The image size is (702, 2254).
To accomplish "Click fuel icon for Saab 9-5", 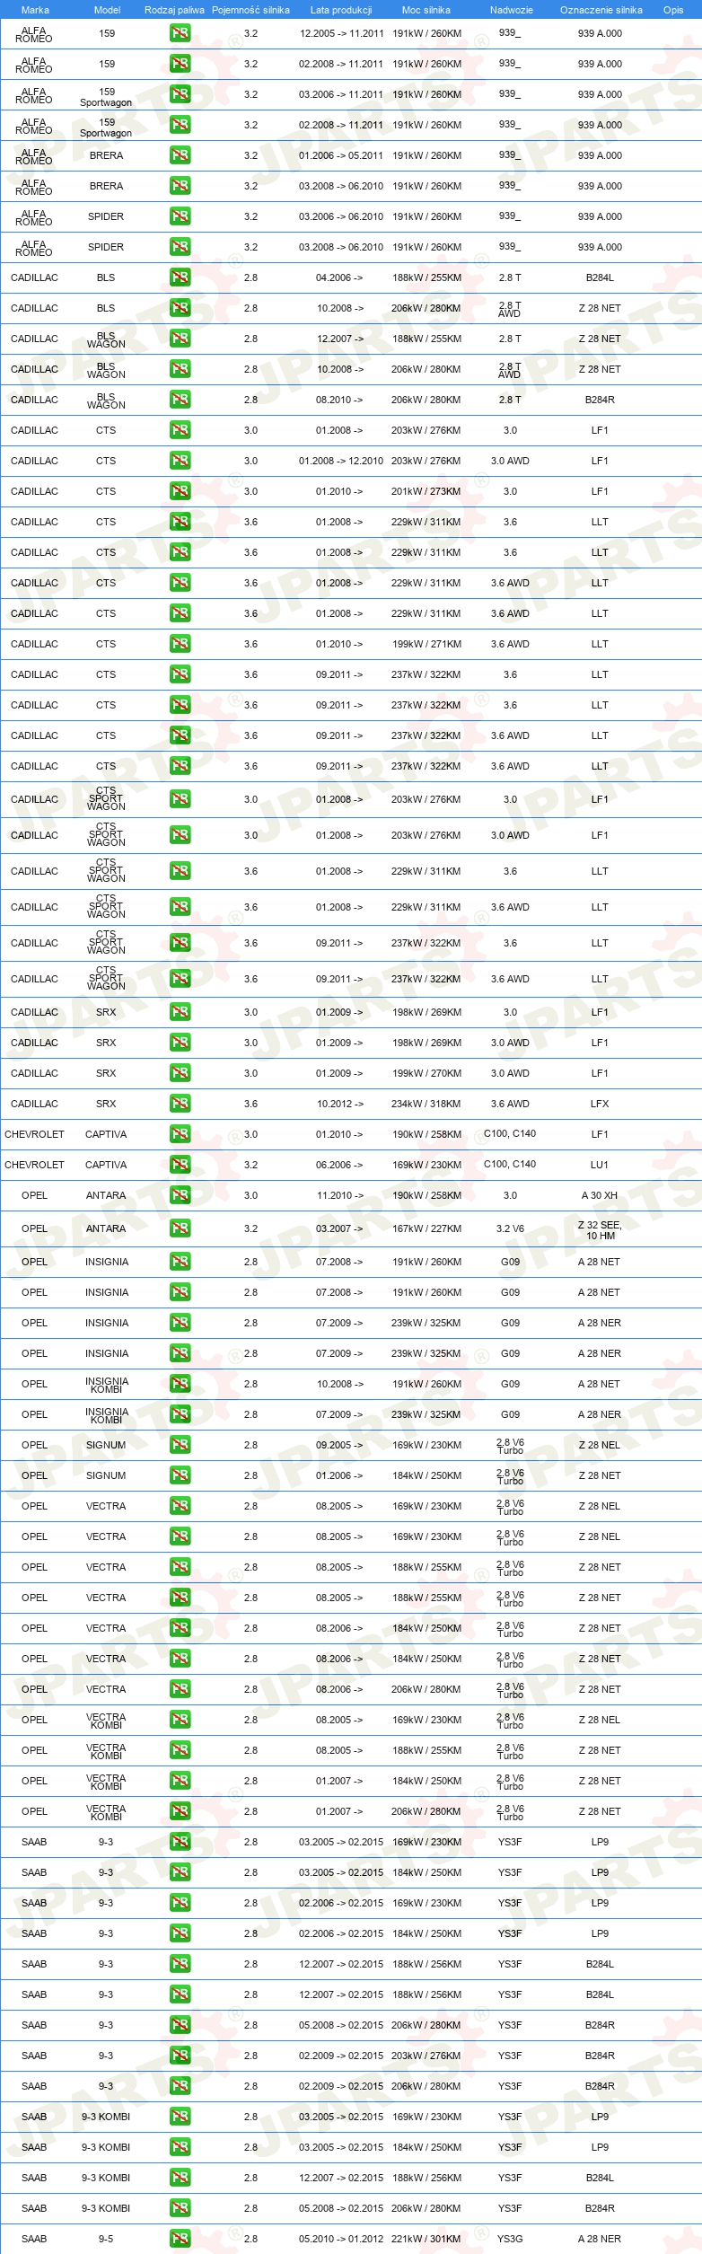I will click(x=180, y=2239).
